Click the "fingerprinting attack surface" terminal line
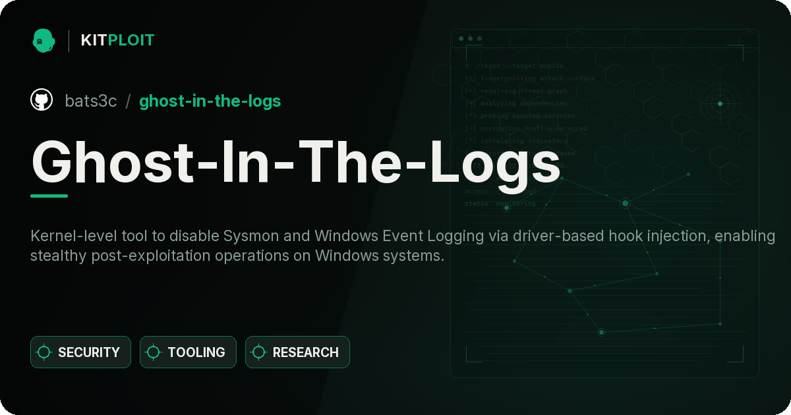791x415 pixels. coord(530,78)
